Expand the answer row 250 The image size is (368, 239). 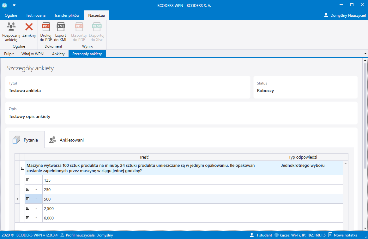pyautogui.click(x=28, y=189)
